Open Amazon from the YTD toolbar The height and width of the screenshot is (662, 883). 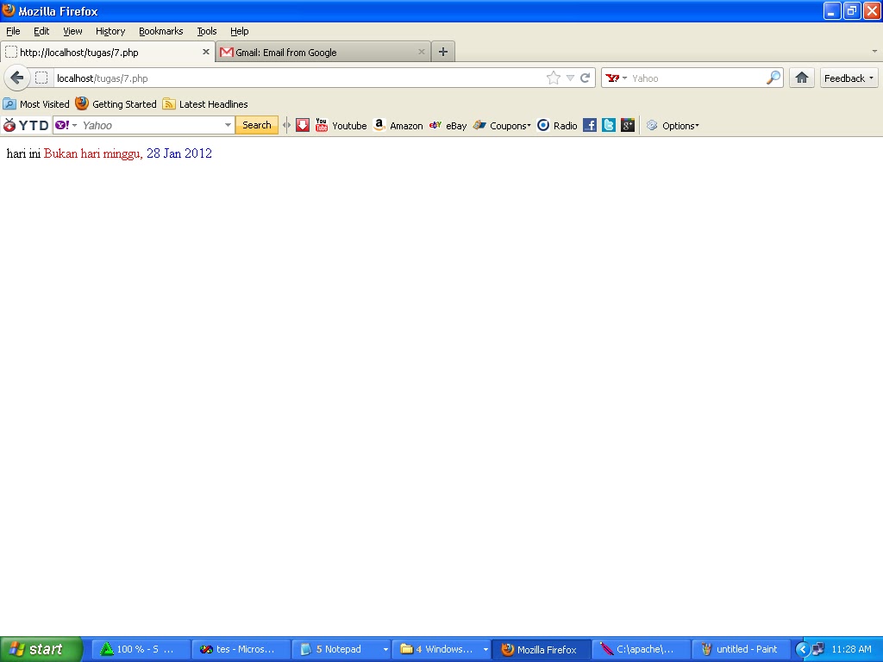click(x=398, y=126)
